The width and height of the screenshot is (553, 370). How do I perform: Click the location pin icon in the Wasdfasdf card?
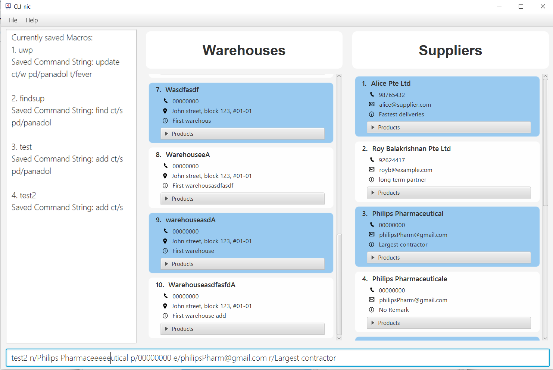[x=165, y=111]
